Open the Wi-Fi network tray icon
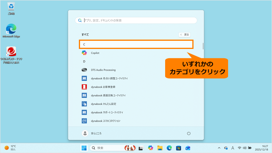Image resolution: width=272 pixels, height=153 pixels. click(239, 148)
